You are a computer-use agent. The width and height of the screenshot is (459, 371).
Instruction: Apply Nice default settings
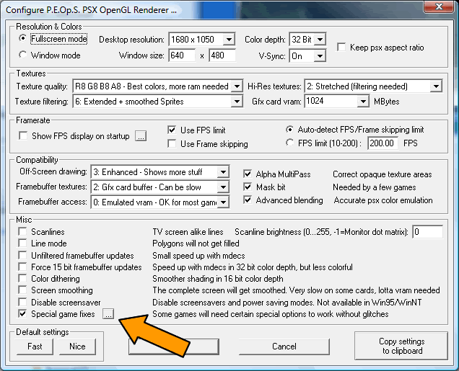tap(77, 347)
